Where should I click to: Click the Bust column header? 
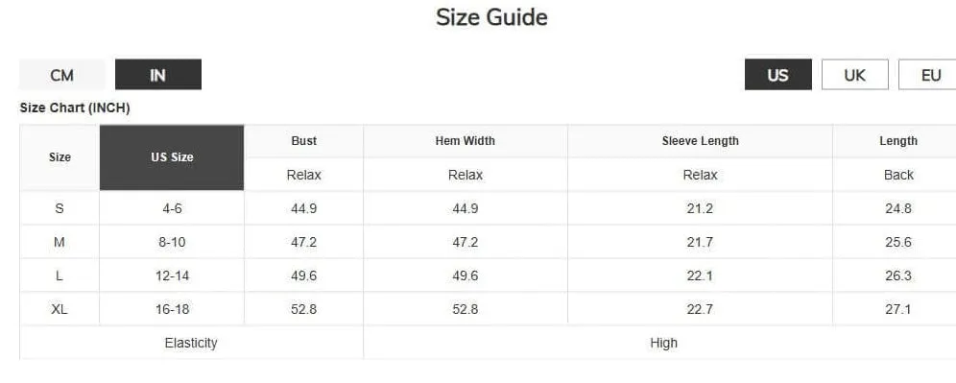(303, 141)
